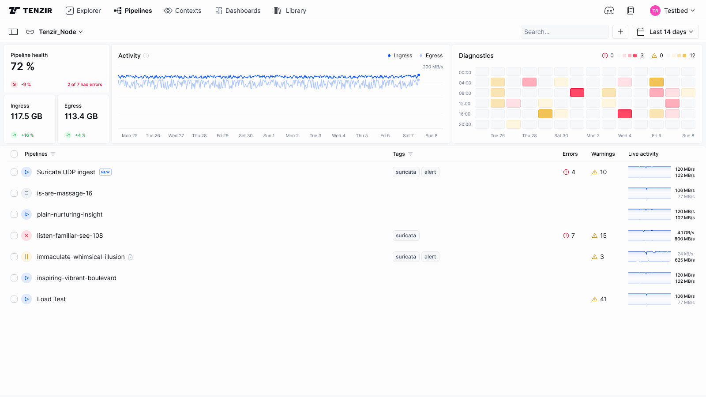The height and width of the screenshot is (397, 706).
Task: Open the documentation icon in header
Action: point(631,11)
